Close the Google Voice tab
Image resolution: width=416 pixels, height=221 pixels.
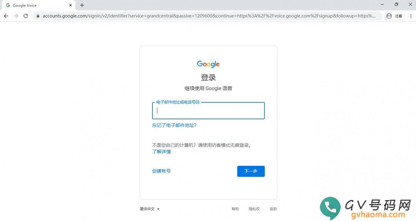coord(71,5)
